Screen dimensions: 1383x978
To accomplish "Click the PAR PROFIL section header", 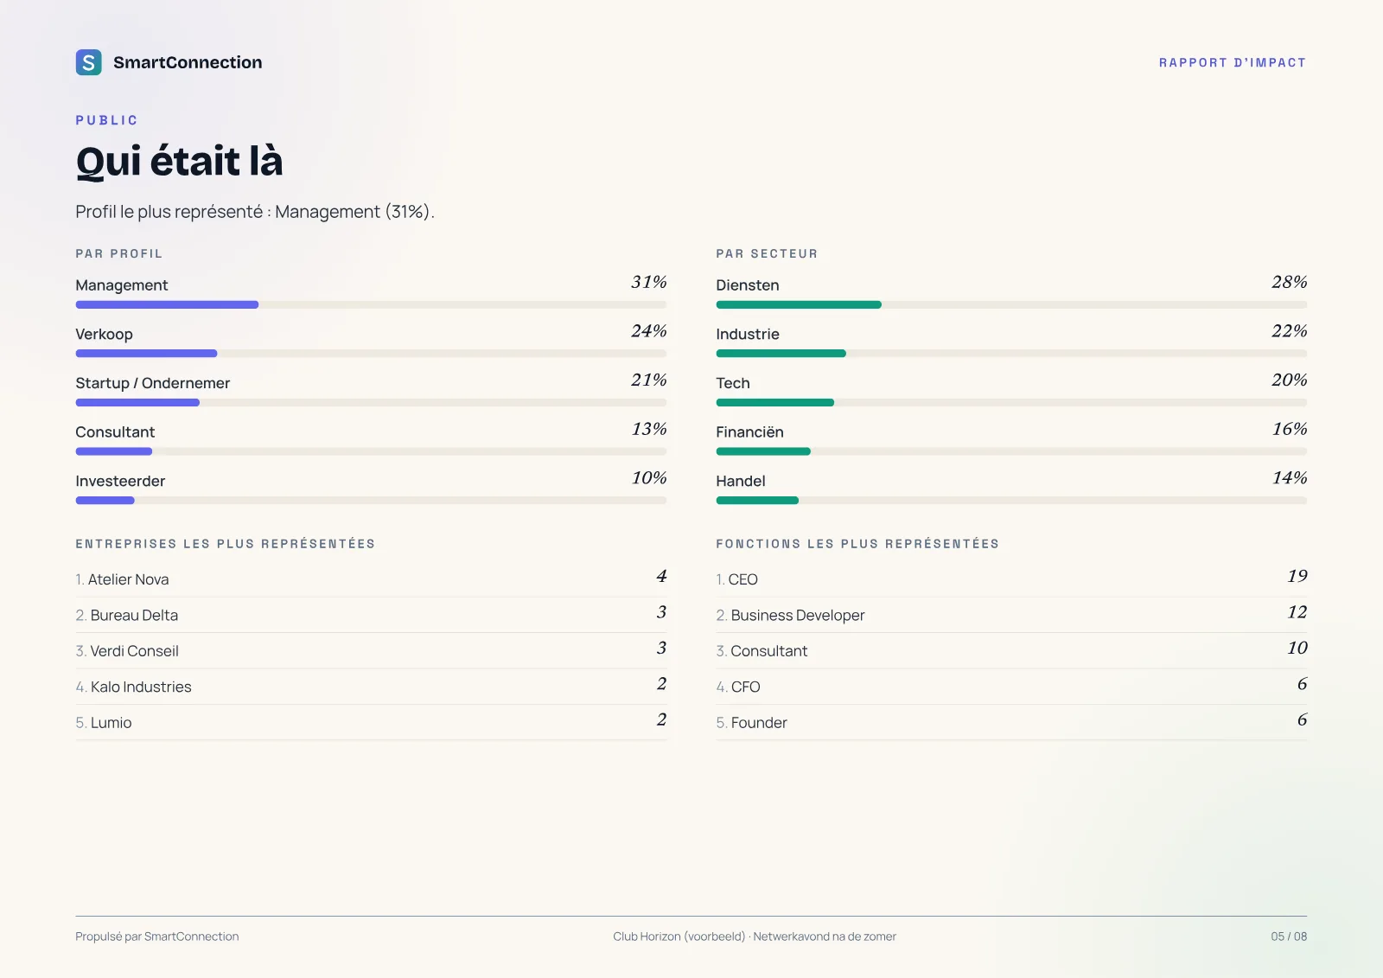I will pos(119,253).
